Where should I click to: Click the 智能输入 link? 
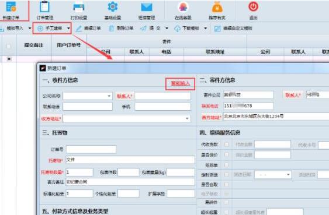click(180, 83)
